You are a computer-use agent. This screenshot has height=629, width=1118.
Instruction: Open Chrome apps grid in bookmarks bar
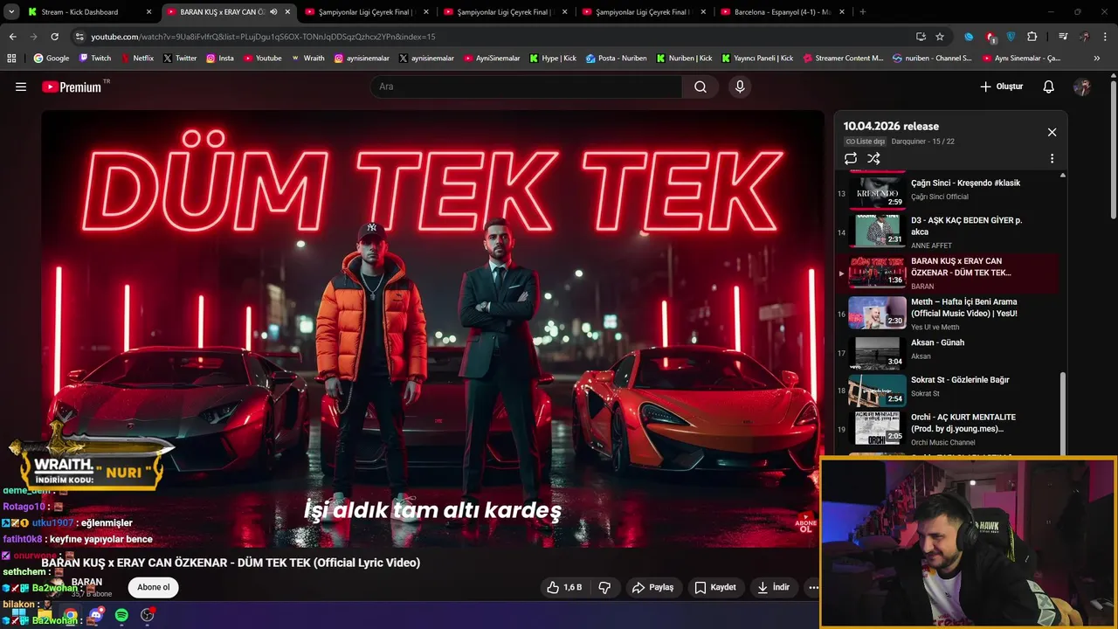point(11,58)
